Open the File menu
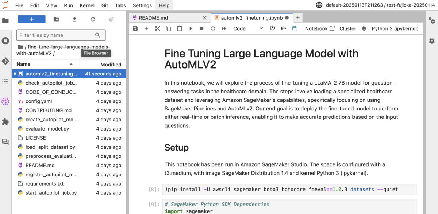Screen dimensions: 438x214 pyautogui.click(x=19, y=5)
